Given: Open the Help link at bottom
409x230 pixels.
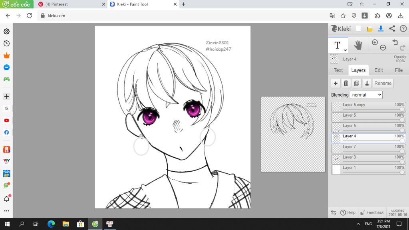Looking at the screenshot, I should 348,212.
